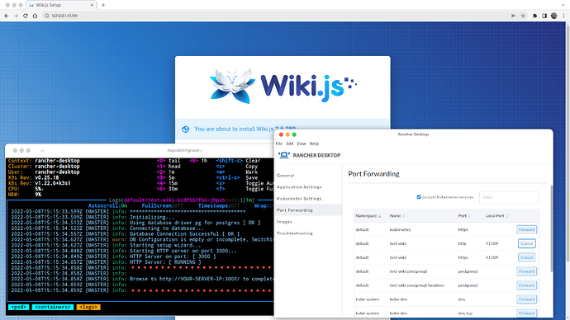View site information icon in address bar
The width and height of the screenshot is (570, 320).
pyautogui.click(x=46, y=16)
